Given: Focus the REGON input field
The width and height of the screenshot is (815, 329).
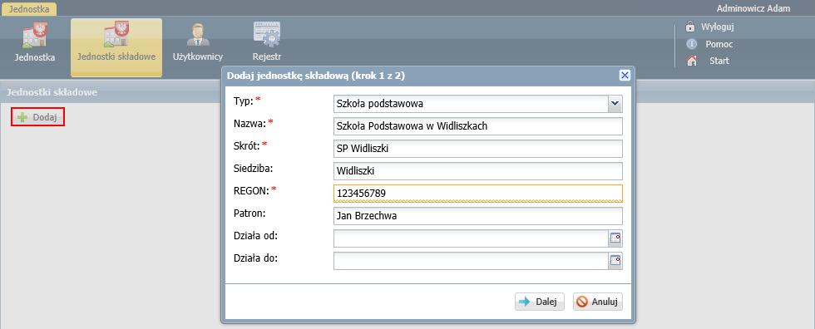Looking at the screenshot, I should (x=477, y=193).
